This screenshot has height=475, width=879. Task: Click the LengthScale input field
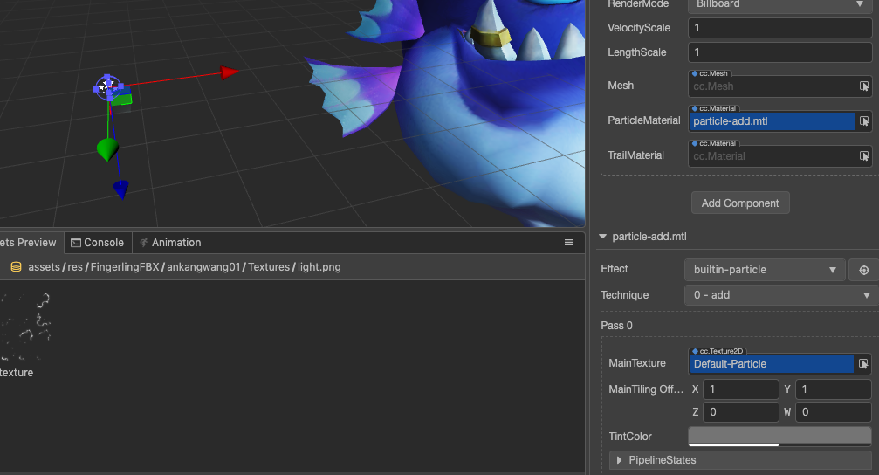779,52
